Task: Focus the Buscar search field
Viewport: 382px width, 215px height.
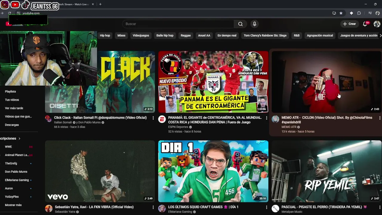Action: [x=178, y=24]
